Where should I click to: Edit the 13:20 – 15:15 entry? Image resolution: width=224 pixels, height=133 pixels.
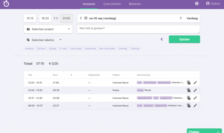pyautogui.click(x=195, y=83)
